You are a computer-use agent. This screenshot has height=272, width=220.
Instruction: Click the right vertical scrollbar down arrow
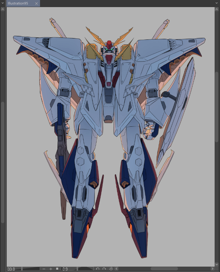pos(217,264)
